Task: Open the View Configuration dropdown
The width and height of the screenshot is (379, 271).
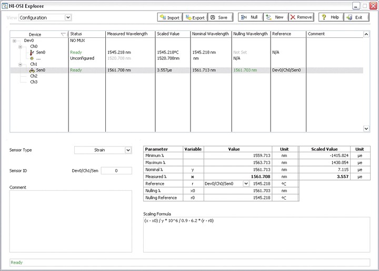Action: point(68,18)
